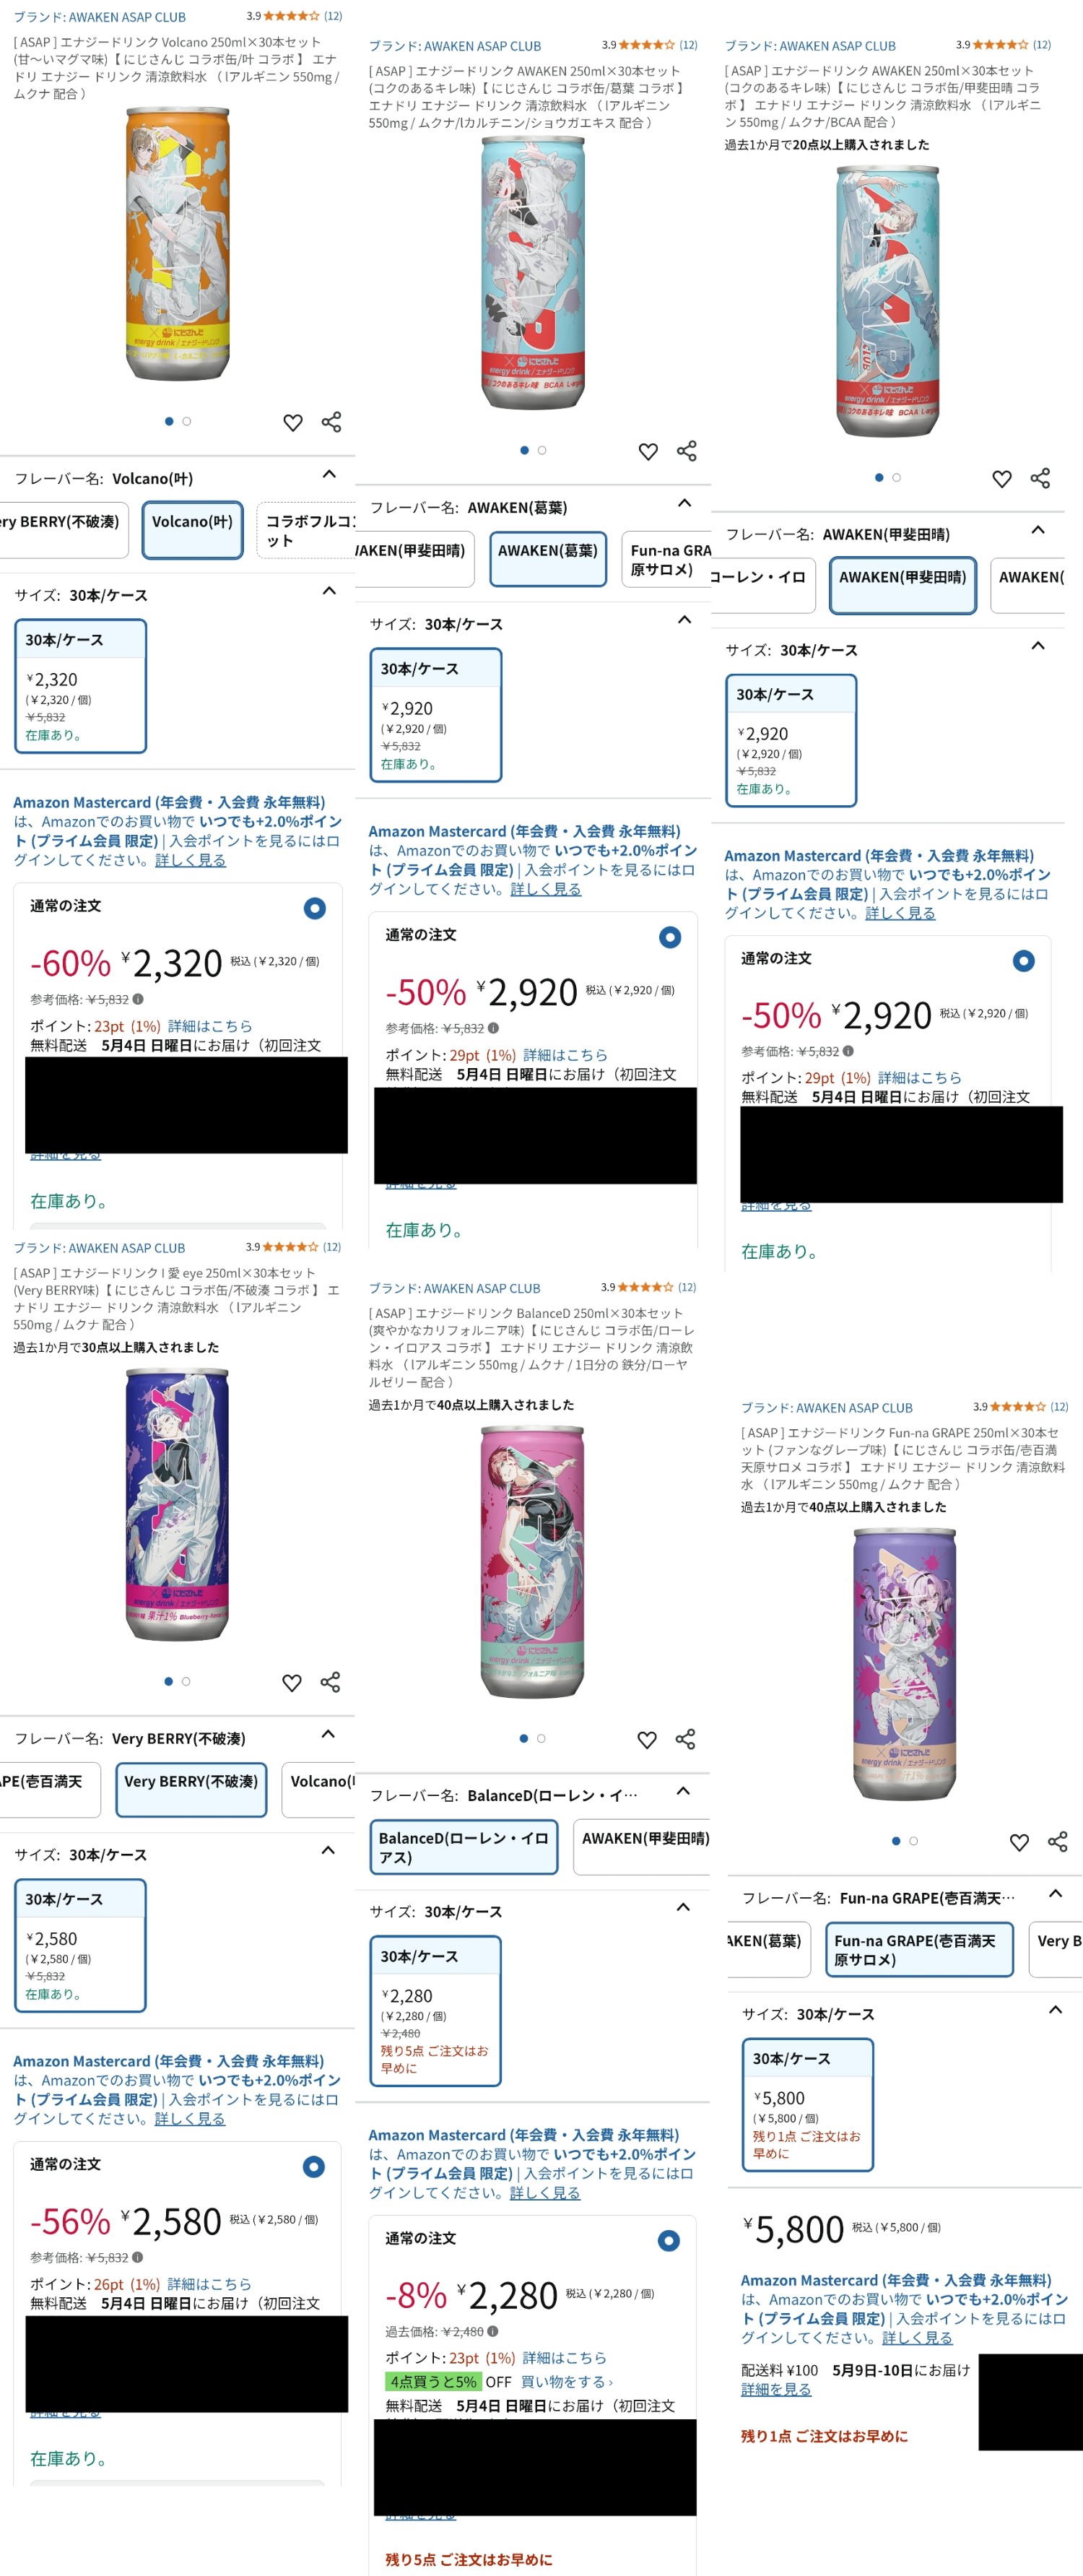Tap the heart icon under the orange Volcano can
Screen dimensions: 1083x2576
click(x=292, y=422)
